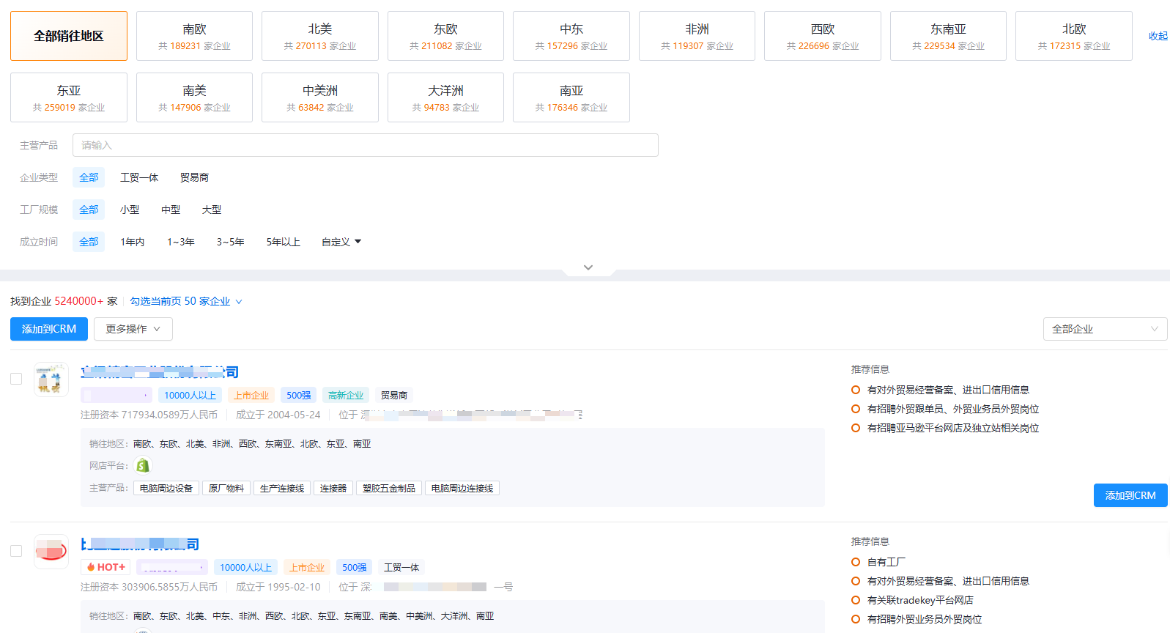Click the blue 添加到CRM button at top
This screenshot has height=633, width=1170.
[49, 329]
